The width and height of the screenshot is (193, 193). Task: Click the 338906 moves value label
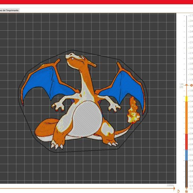[x=170, y=186]
